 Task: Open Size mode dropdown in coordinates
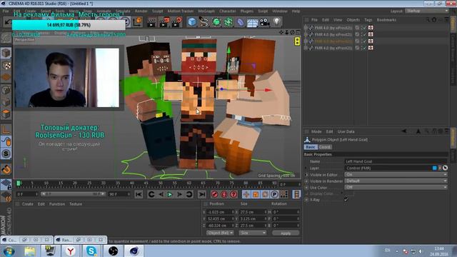pyautogui.click(x=253, y=233)
